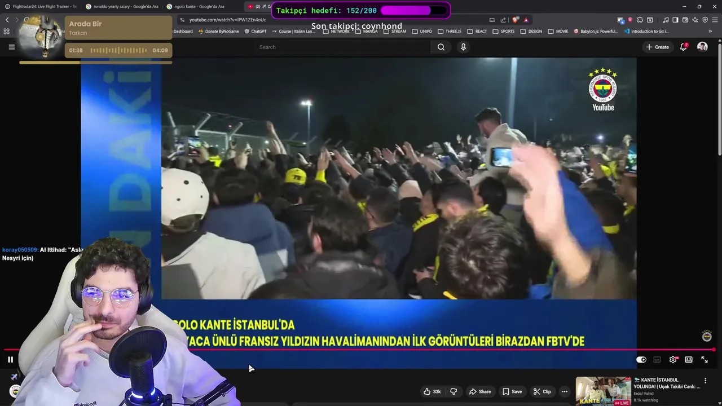Open the Leo AI sparkle icon
Viewport: 722px width, 406px height.
pyautogui.click(x=695, y=20)
